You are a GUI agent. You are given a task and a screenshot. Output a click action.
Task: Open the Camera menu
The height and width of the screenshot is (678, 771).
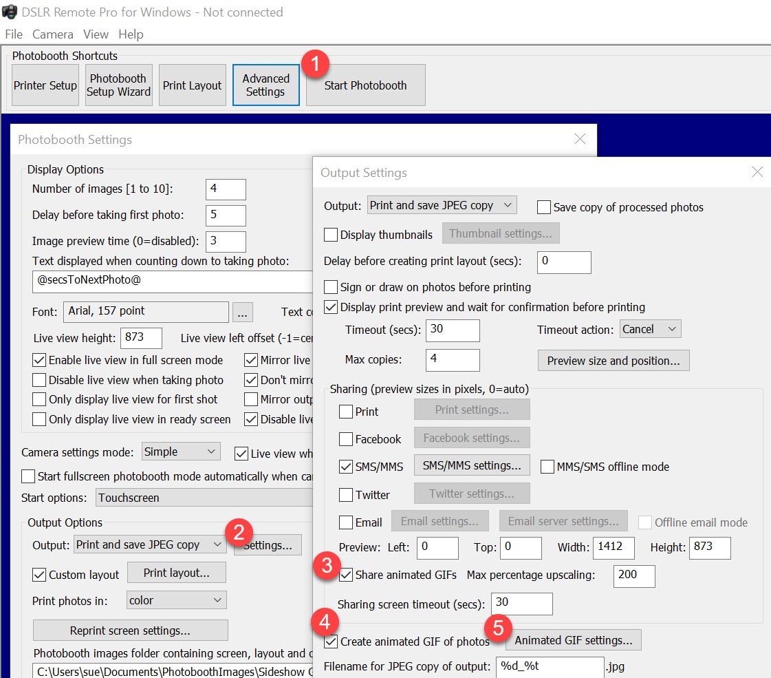(52, 34)
